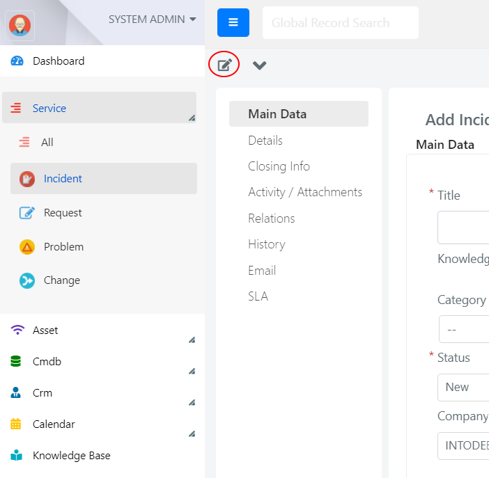Click the Problem warning icon

[x=27, y=247]
